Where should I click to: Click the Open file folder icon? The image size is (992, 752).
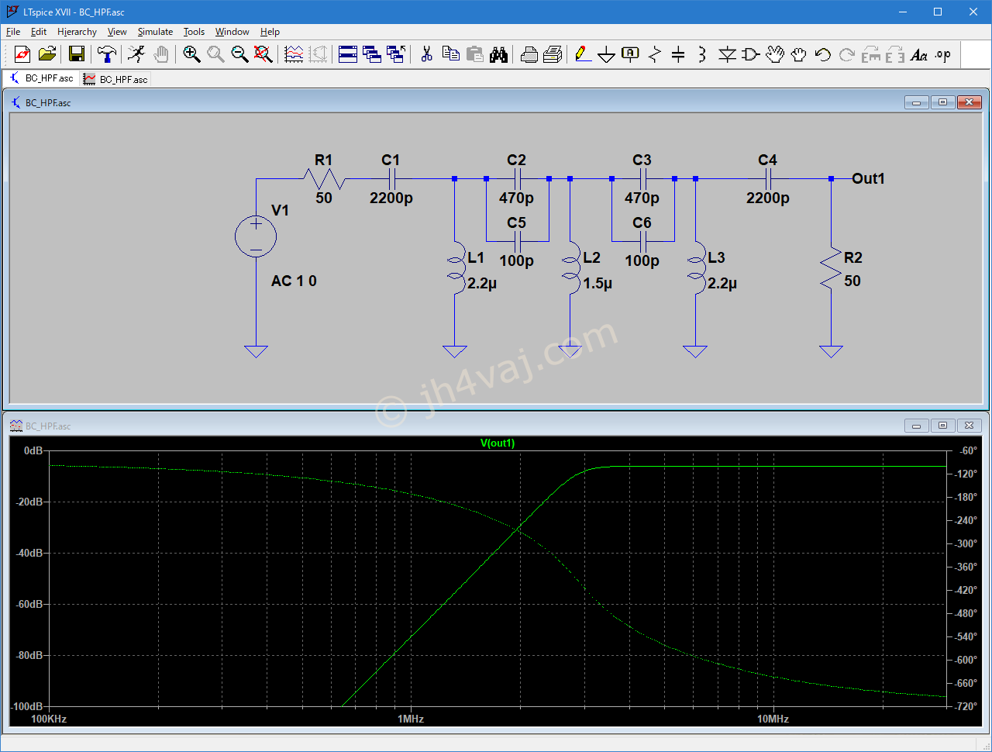(47, 54)
